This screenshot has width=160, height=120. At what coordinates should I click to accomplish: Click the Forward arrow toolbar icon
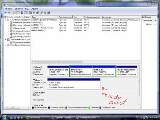[9, 12]
